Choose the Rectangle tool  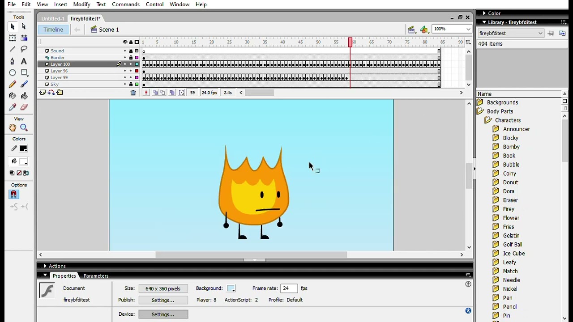point(24,72)
